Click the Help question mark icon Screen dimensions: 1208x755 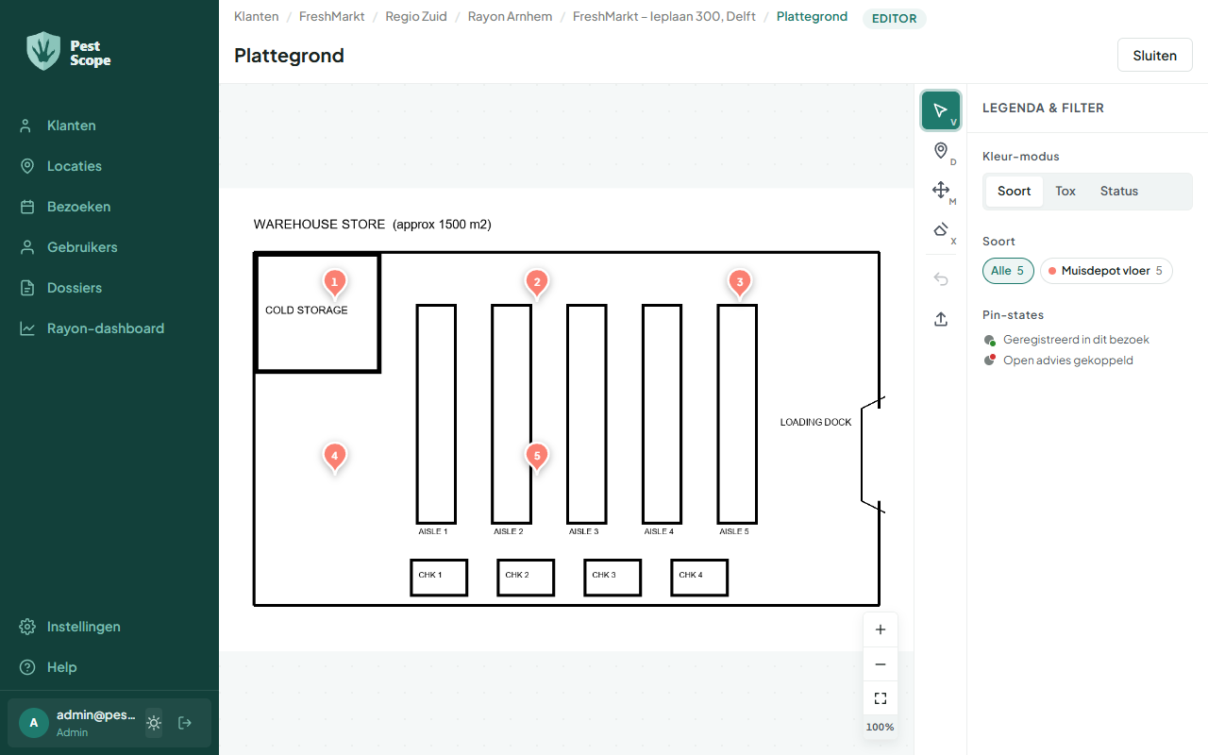(x=26, y=667)
